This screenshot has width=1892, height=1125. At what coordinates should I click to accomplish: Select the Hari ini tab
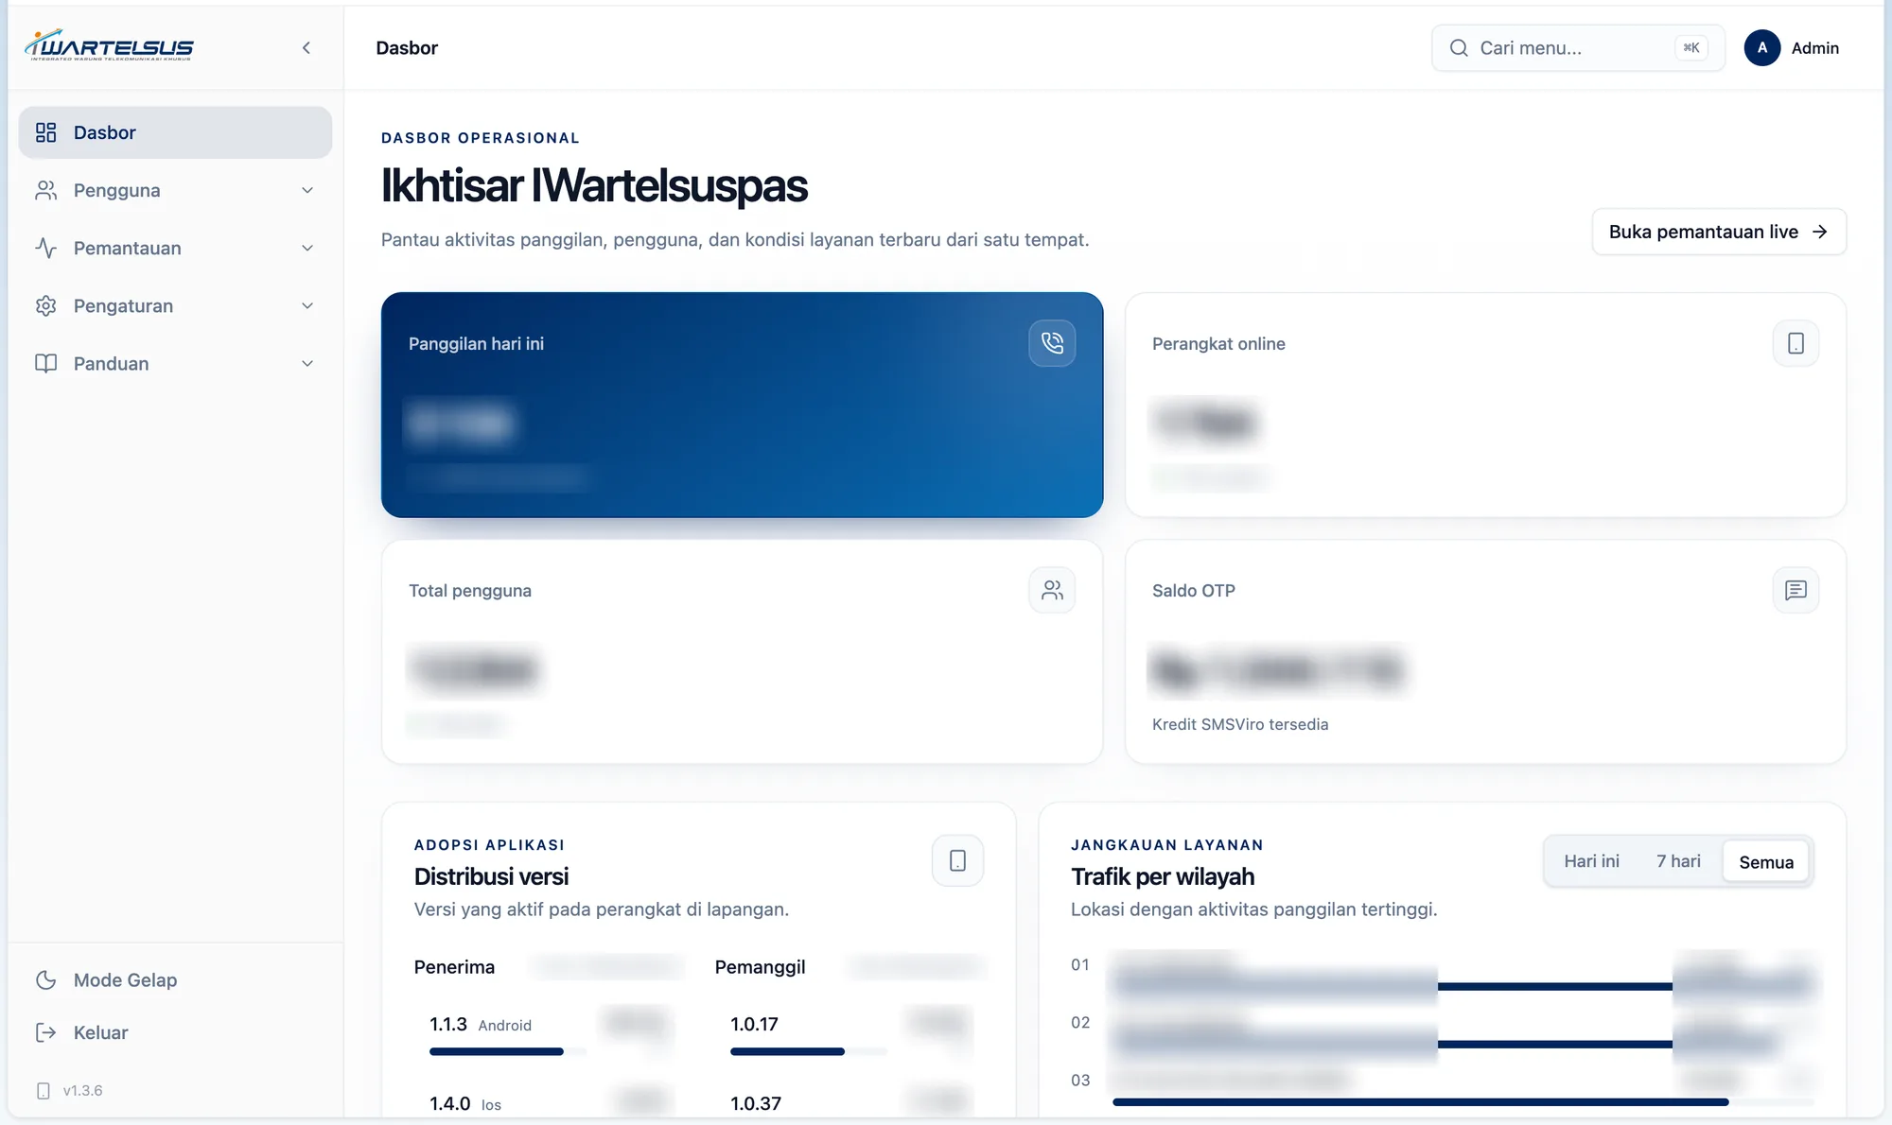(1591, 861)
